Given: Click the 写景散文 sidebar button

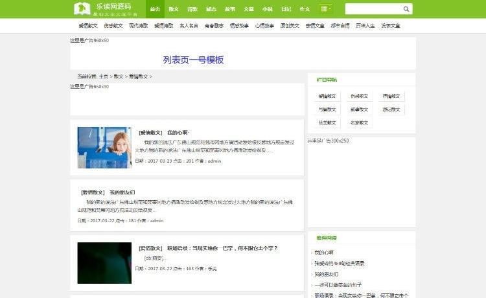Looking at the screenshot, I should click(327, 109).
